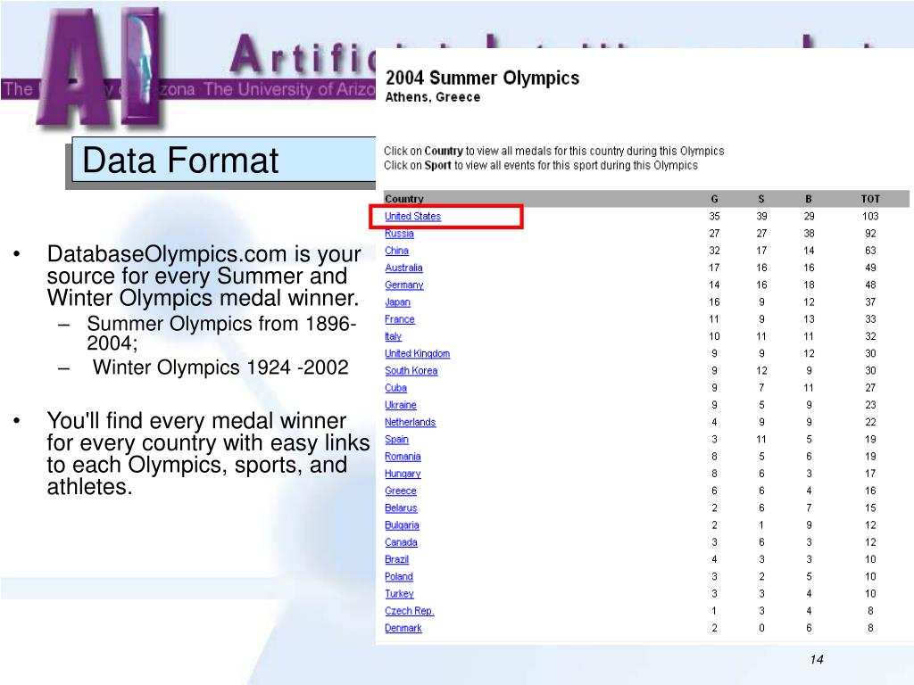Open the Greece country link
Screen dimensions: 914x685
[401, 491]
